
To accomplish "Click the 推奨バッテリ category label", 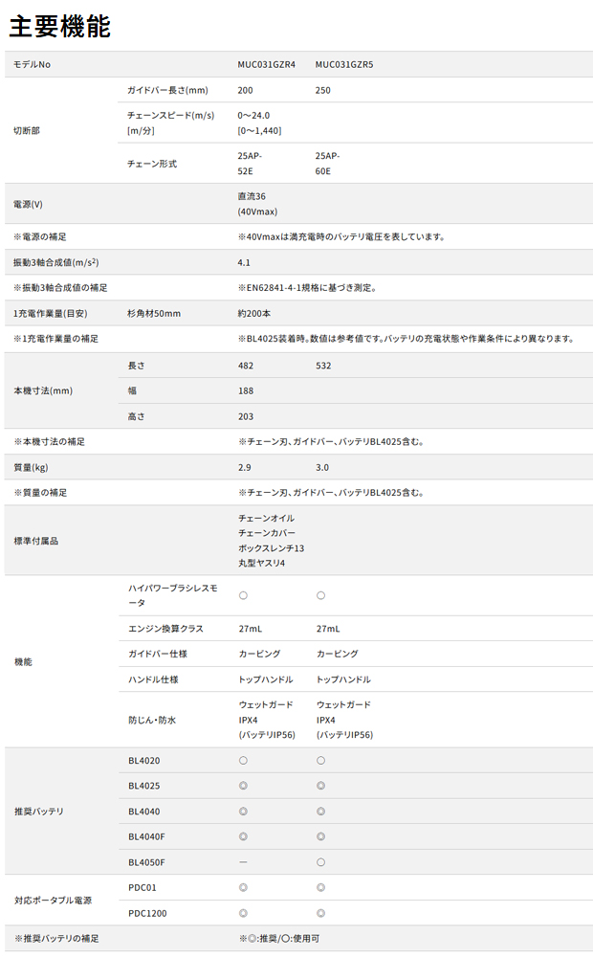I will (x=38, y=812).
